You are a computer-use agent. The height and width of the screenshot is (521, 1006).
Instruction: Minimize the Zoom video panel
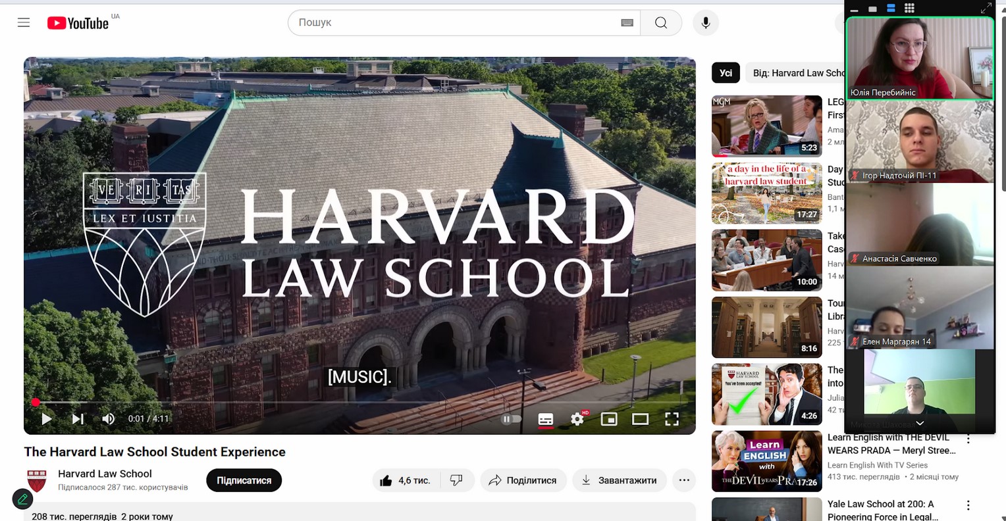855,9
